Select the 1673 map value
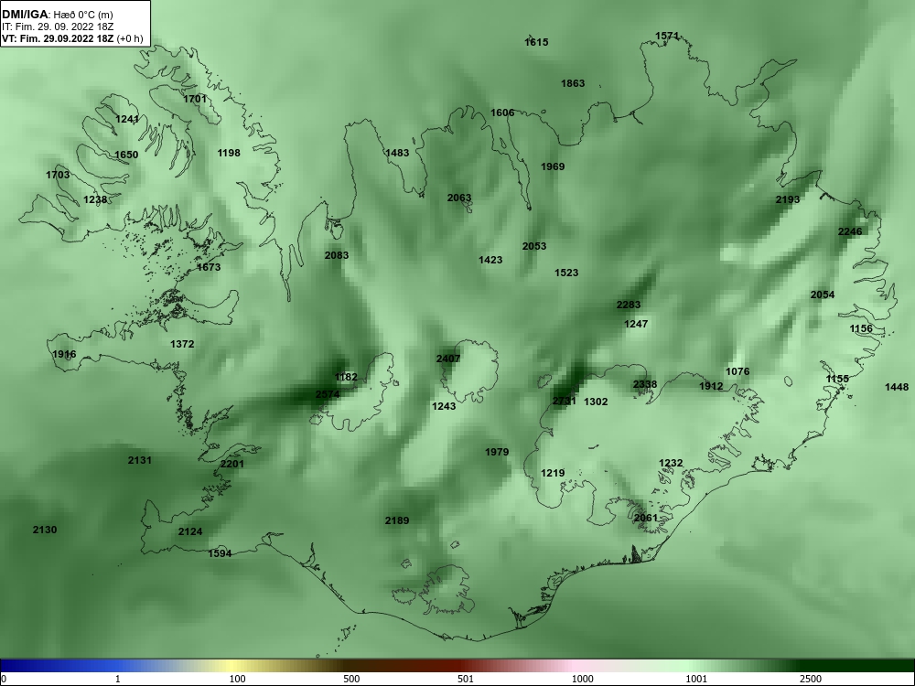 209,267
